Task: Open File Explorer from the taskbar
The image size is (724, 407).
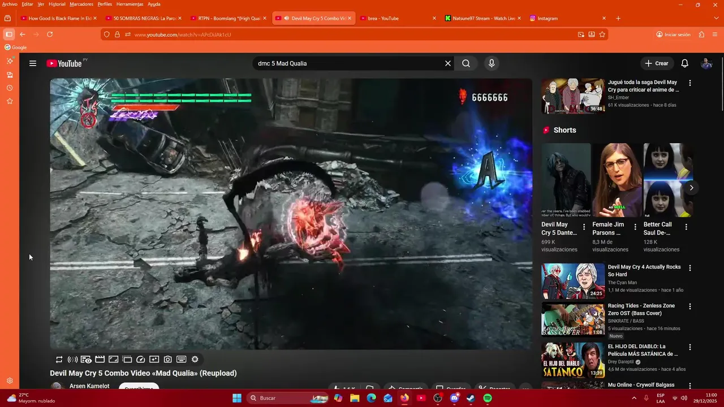Action: pos(355,398)
